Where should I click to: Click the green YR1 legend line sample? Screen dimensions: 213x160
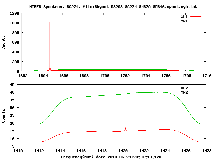click(196, 21)
